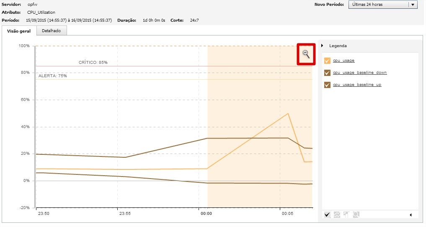The image size is (426, 227).
Task: Switch to the Detalhado tab
Action: tap(51, 31)
